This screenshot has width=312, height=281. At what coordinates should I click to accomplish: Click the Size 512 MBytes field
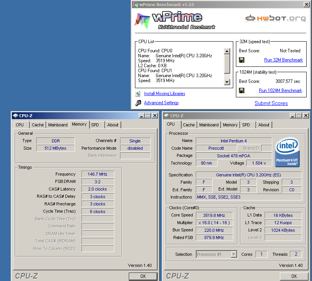(x=55, y=148)
